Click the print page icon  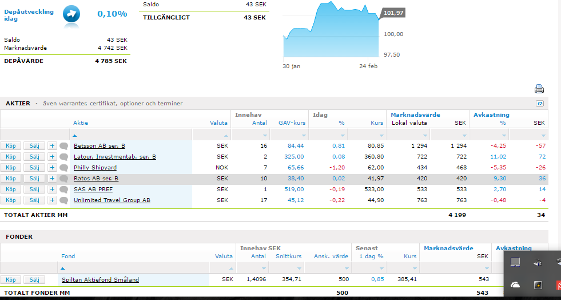pos(539,89)
